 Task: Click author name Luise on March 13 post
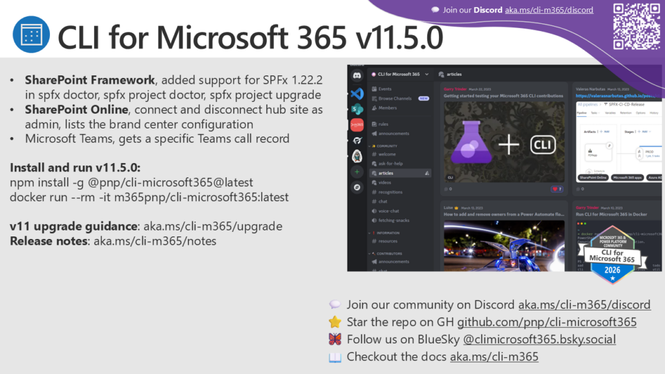tap(448, 208)
